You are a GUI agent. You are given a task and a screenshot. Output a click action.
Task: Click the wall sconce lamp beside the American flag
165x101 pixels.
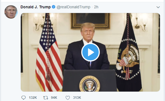coord(38,22)
